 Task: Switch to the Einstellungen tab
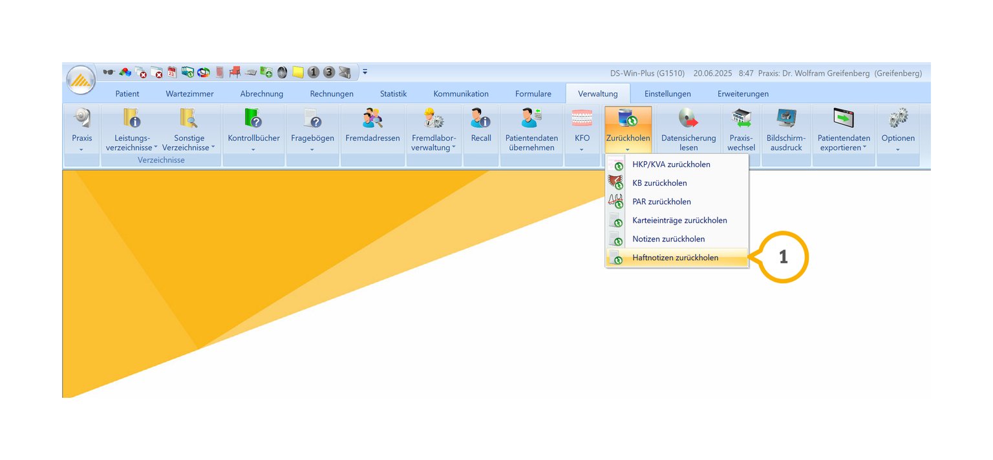(x=668, y=94)
